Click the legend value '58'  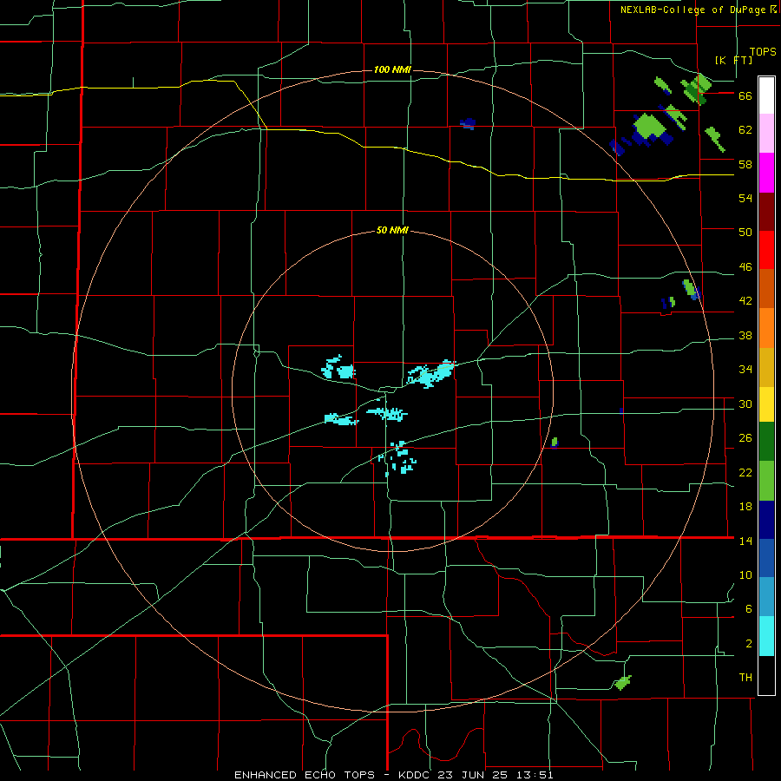[745, 164]
